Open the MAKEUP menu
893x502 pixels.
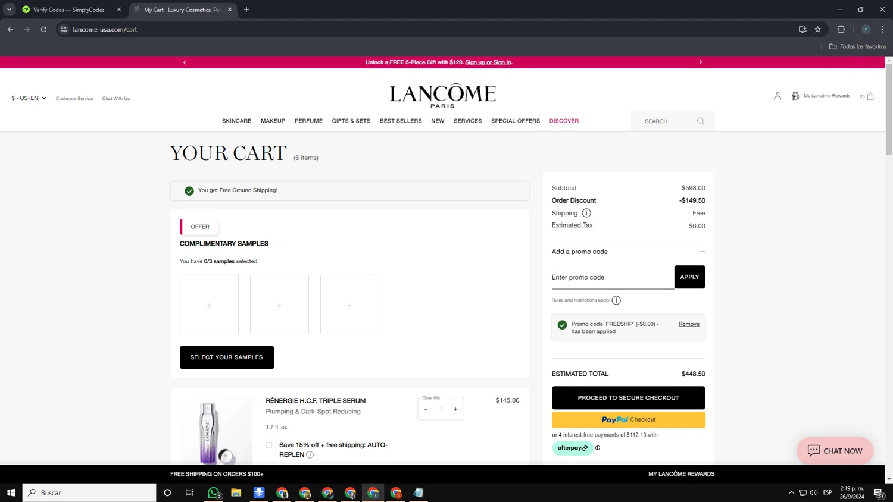point(273,121)
